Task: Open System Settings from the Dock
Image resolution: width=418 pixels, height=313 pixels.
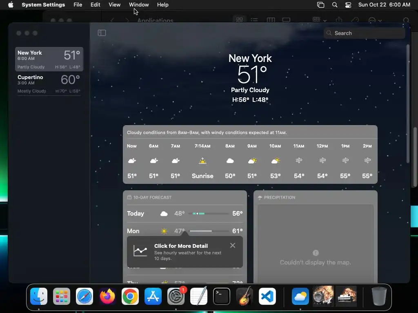Action: pos(176,296)
